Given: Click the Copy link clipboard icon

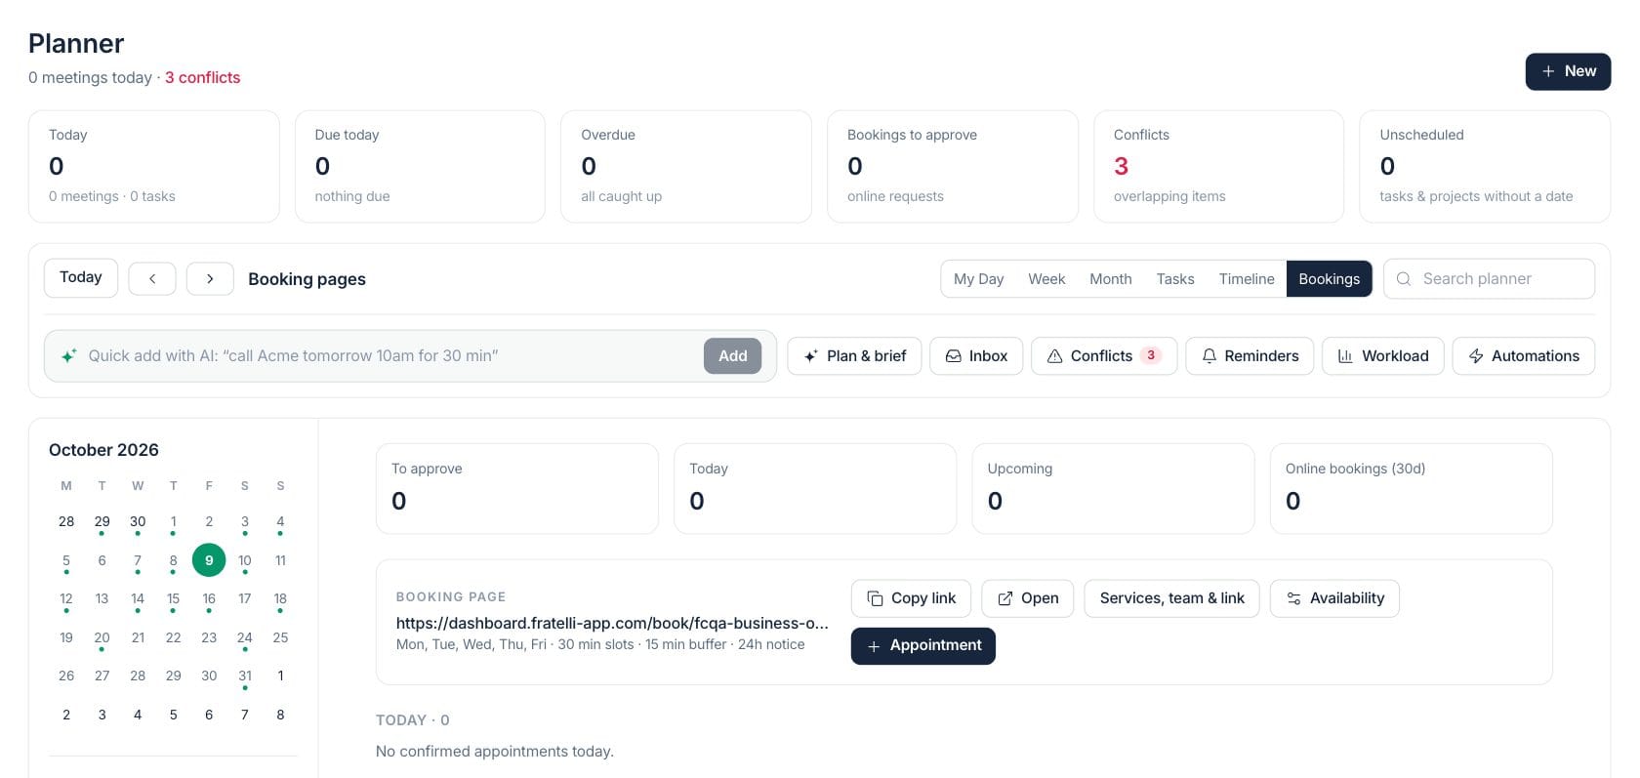Looking at the screenshot, I should (x=875, y=598).
